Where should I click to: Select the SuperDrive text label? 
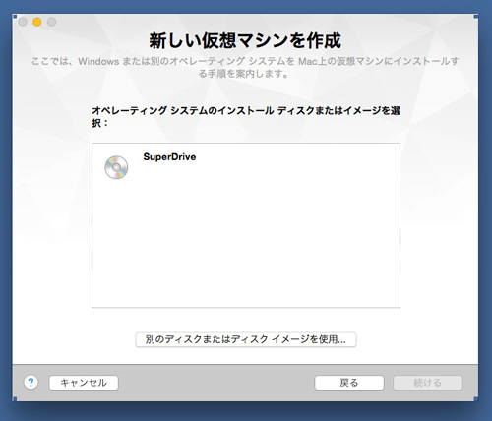(169, 157)
